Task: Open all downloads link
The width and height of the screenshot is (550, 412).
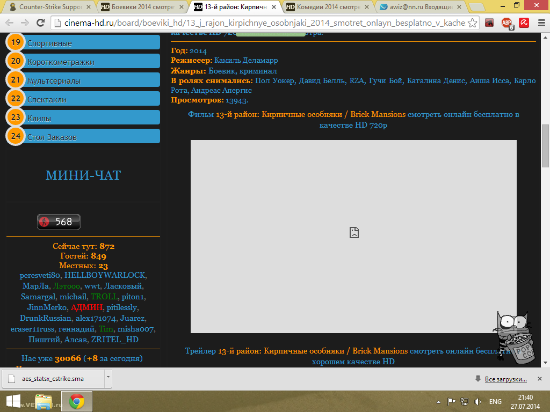Action: (x=505, y=379)
